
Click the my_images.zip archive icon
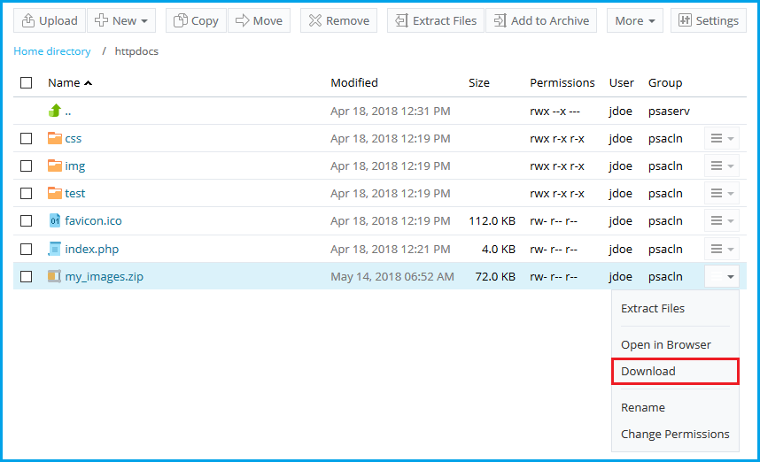tap(55, 276)
